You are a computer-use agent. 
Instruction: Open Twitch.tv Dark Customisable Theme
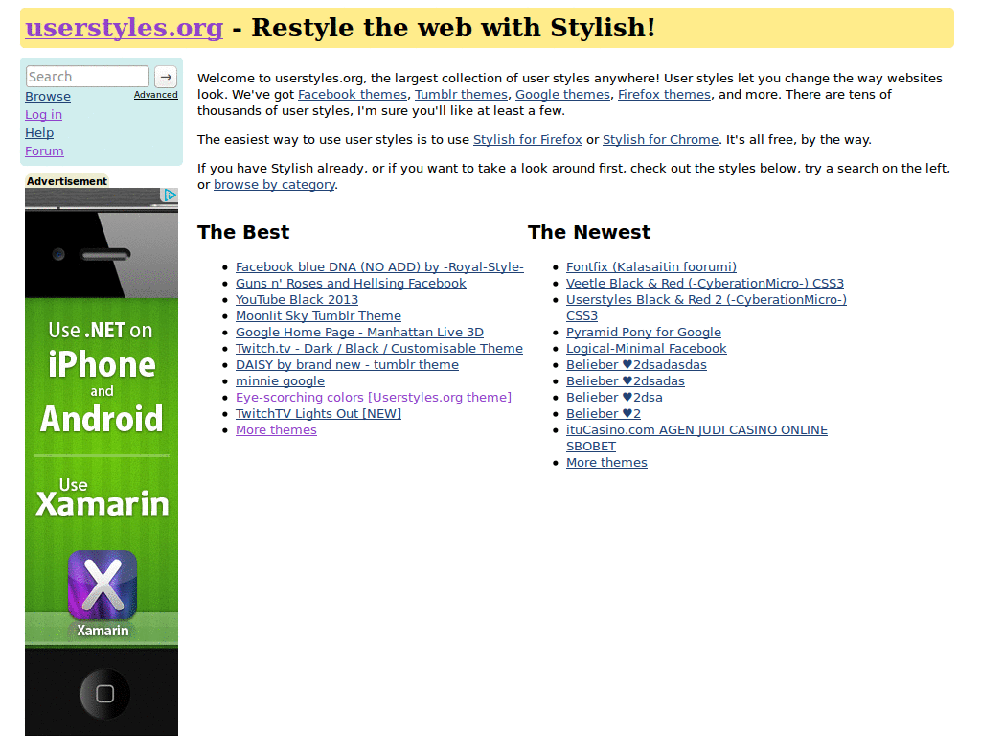[x=379, y=349]
